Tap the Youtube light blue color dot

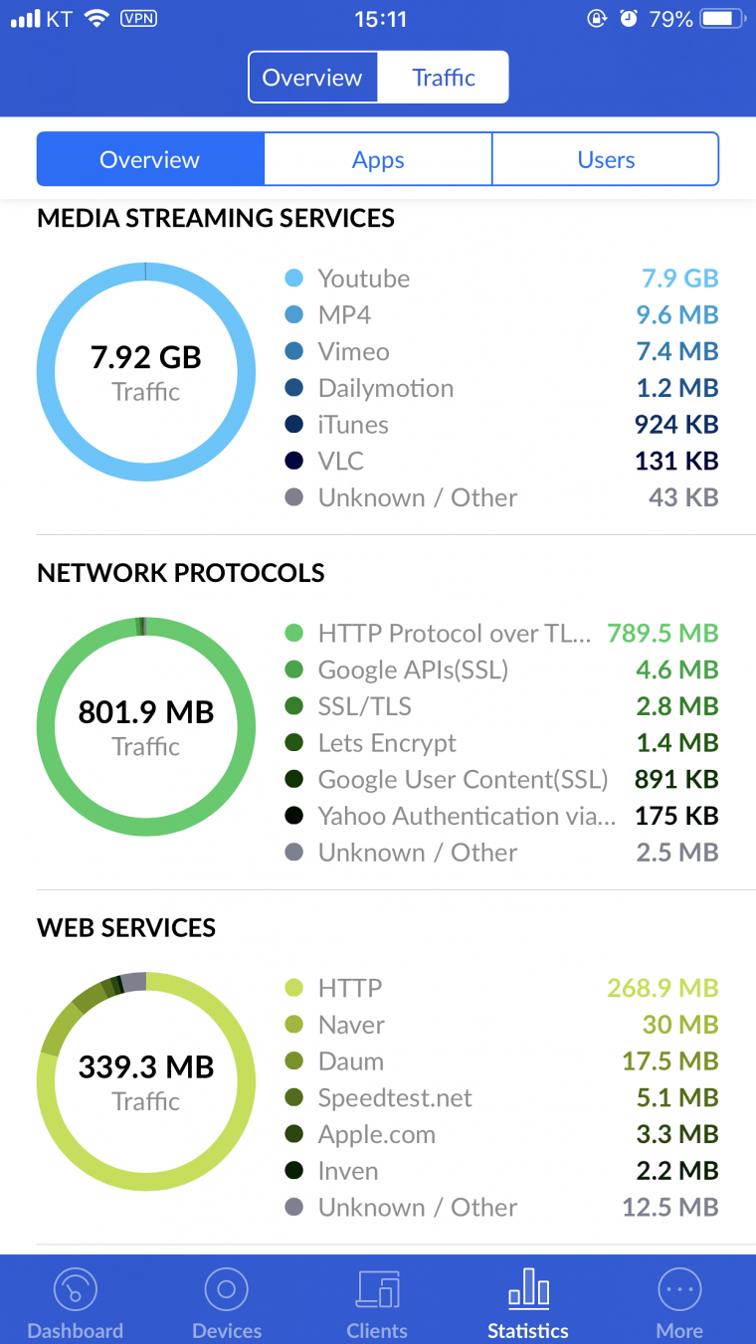[x=293, y=279]
